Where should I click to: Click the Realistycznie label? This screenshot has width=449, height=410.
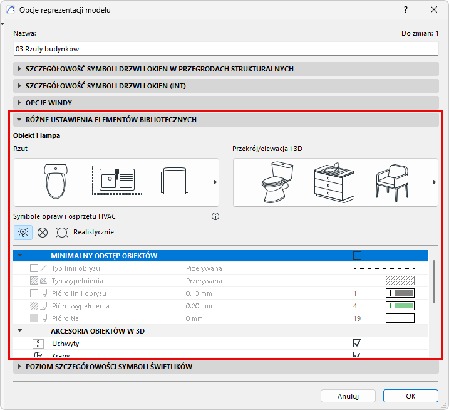click(93, 232)
